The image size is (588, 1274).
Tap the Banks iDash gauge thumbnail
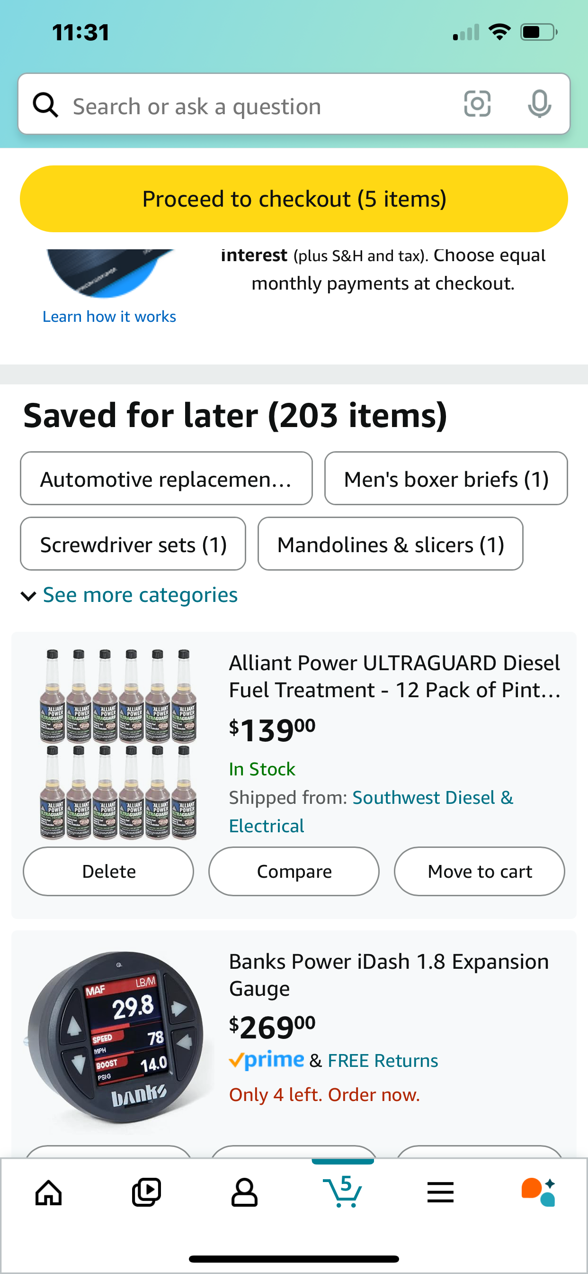[x=116, y=1037]
